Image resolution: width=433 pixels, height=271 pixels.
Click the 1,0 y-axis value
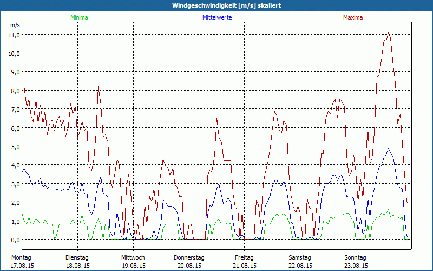(x=16, y=222)
